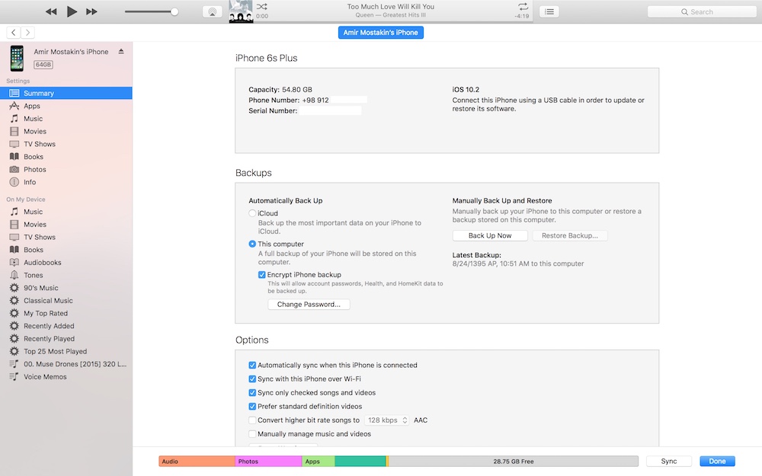
Task: Click the Audio storage segment
Action: pos(197,462)
